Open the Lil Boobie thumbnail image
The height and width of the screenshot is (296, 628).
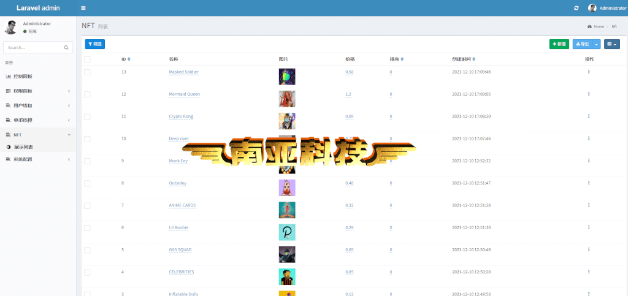click(x=287, y=232)
